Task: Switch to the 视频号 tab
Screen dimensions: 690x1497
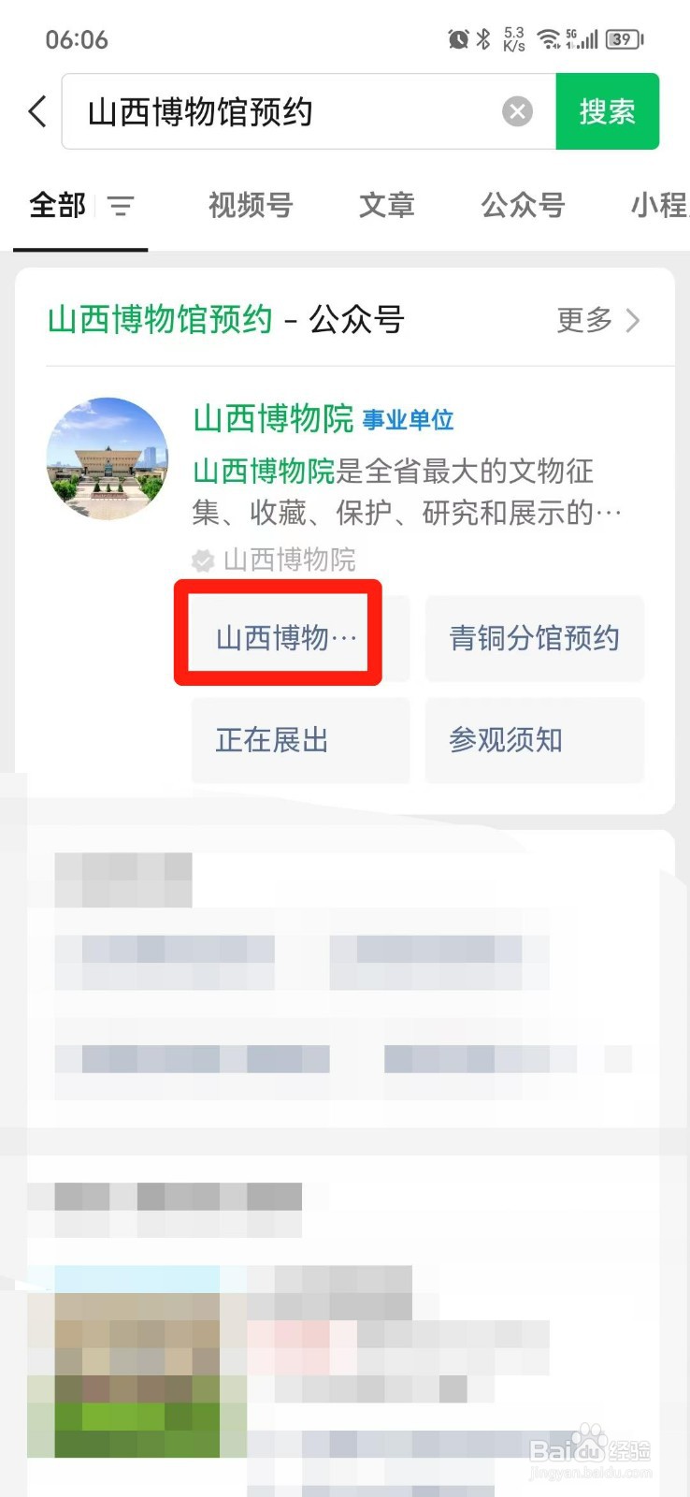Action: tap(251, 205)
